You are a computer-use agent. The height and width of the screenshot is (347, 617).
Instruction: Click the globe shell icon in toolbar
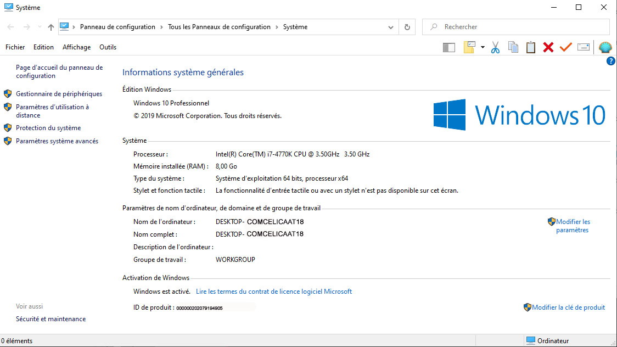[605, 47]
